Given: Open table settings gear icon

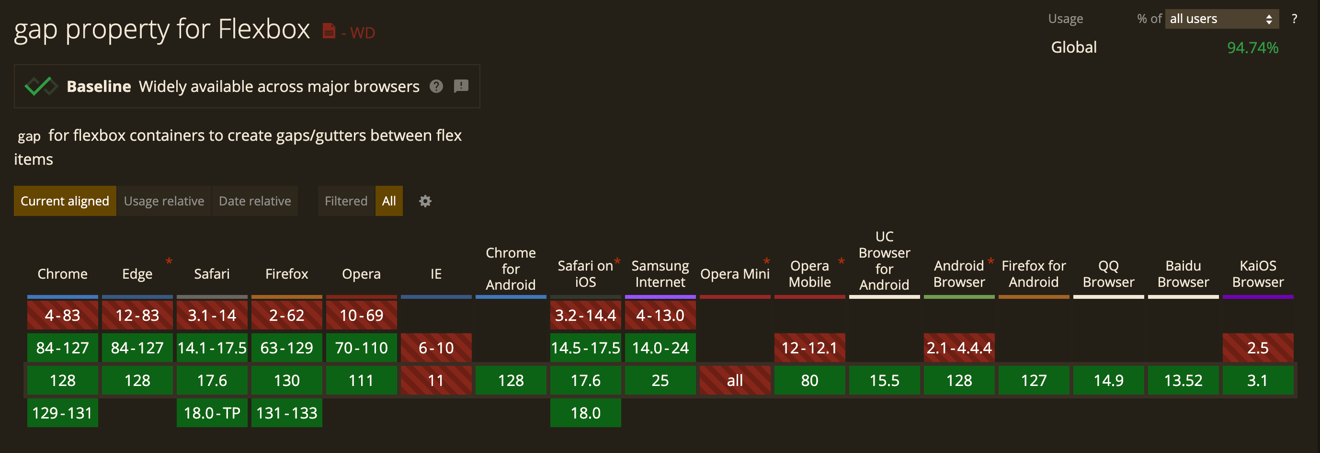Looking at the screenshot, I should tap(425, 201).
